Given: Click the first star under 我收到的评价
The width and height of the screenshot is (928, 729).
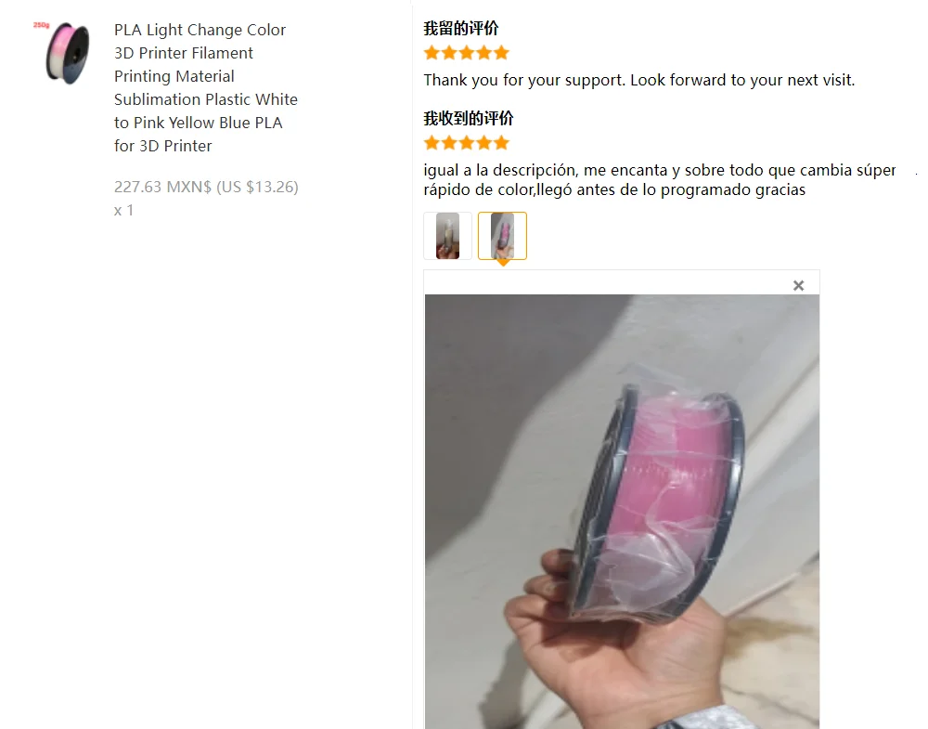Looking at the screenshot, I should 432,143.
